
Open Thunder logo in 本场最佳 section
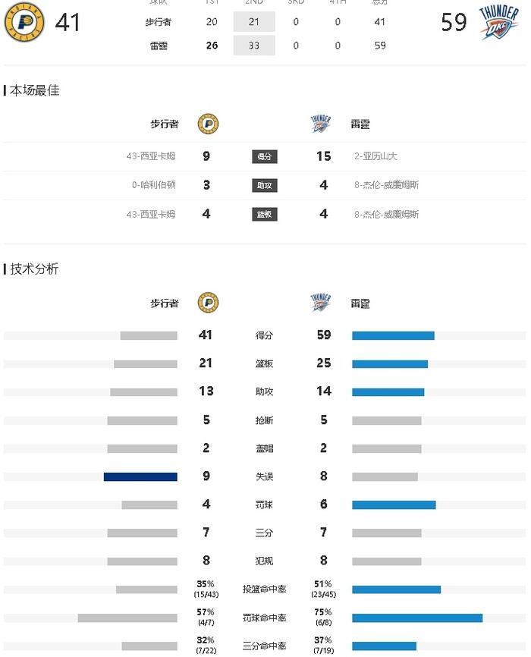321,124
